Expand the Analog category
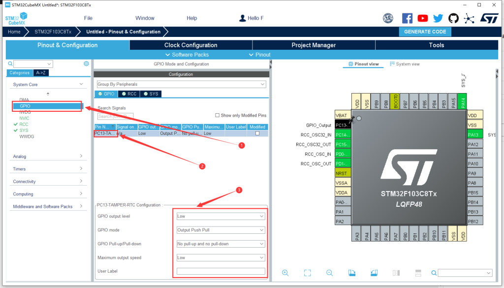Screen dimensions: 504x288 click(x=81, y=156)
